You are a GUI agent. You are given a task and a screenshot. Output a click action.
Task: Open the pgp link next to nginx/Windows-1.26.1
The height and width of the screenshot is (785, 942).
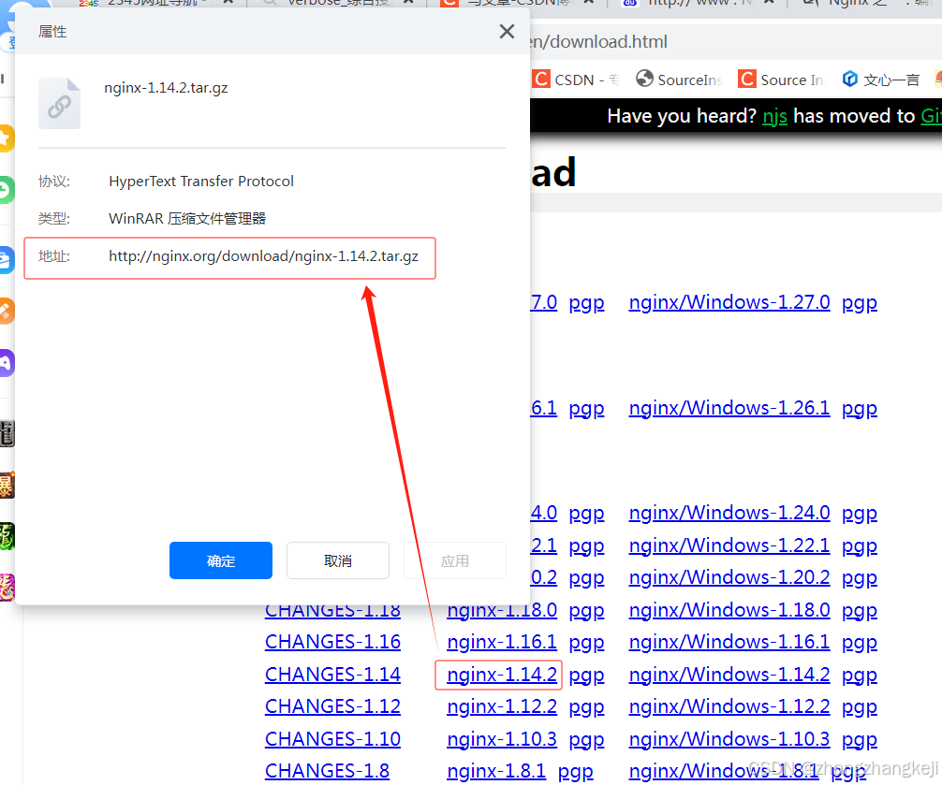click(x=859, y=409)
